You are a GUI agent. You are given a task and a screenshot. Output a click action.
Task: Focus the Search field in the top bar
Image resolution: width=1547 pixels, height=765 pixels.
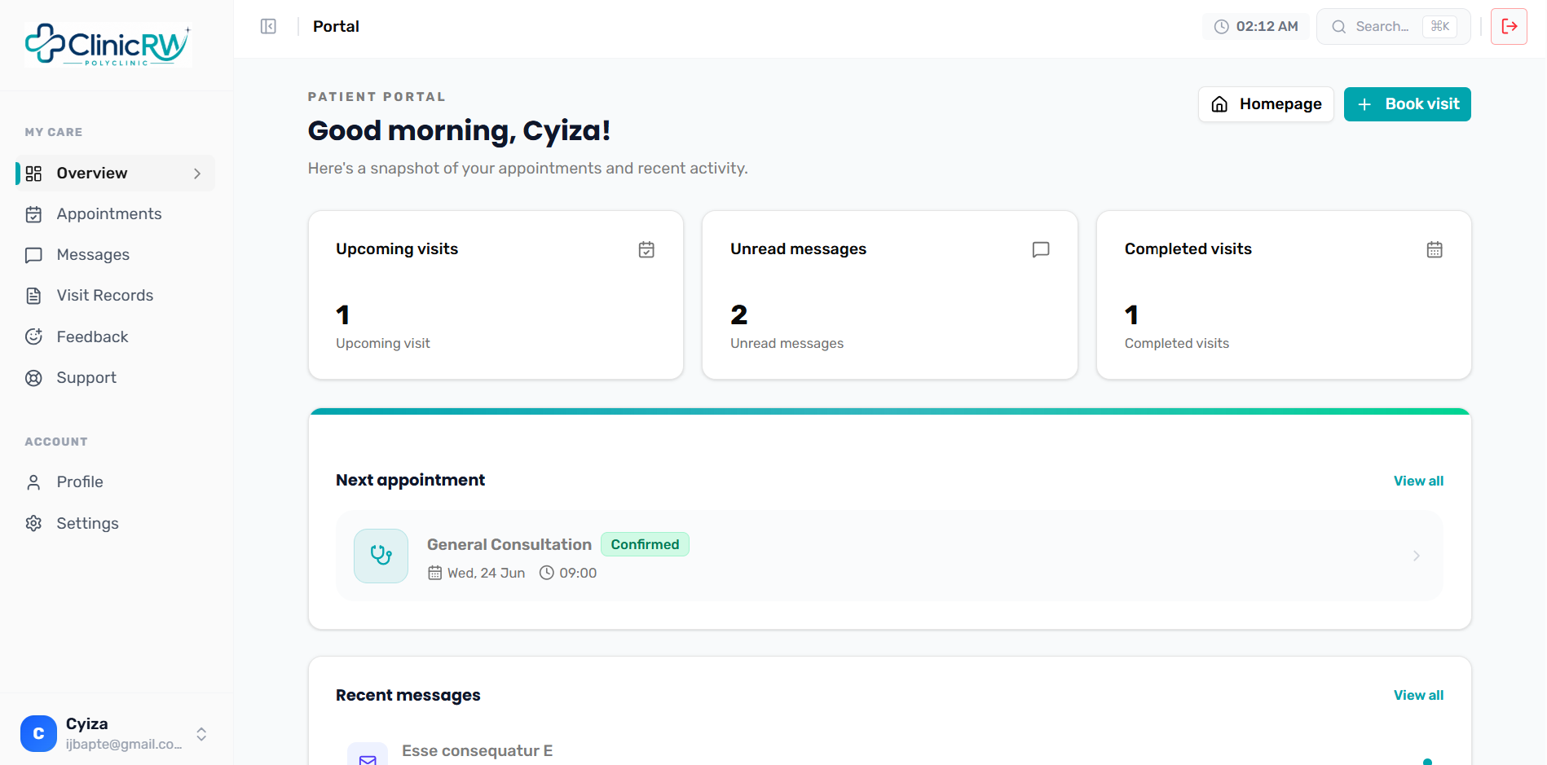click(x=1393, y=26)
